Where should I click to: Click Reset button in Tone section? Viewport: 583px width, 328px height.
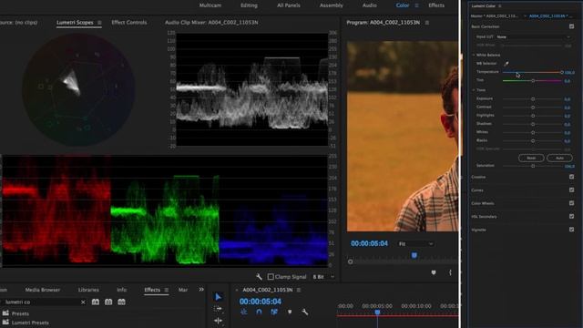tap(531, 158)
